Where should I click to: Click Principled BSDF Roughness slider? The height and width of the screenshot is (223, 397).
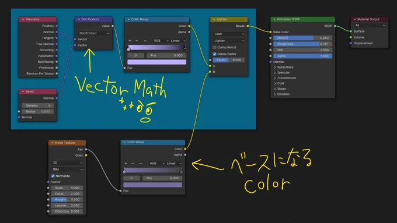[302, 44]
